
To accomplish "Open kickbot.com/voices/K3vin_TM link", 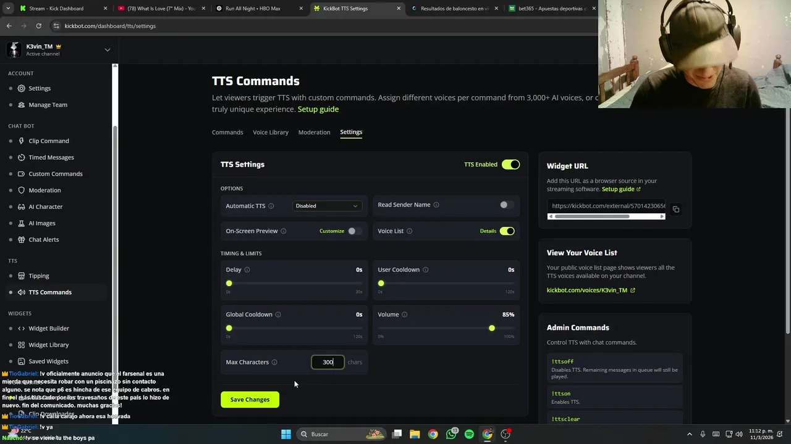I will pos(591,290).
